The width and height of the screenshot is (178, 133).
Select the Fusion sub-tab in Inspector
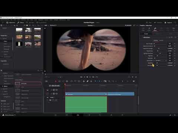[146, 34]
